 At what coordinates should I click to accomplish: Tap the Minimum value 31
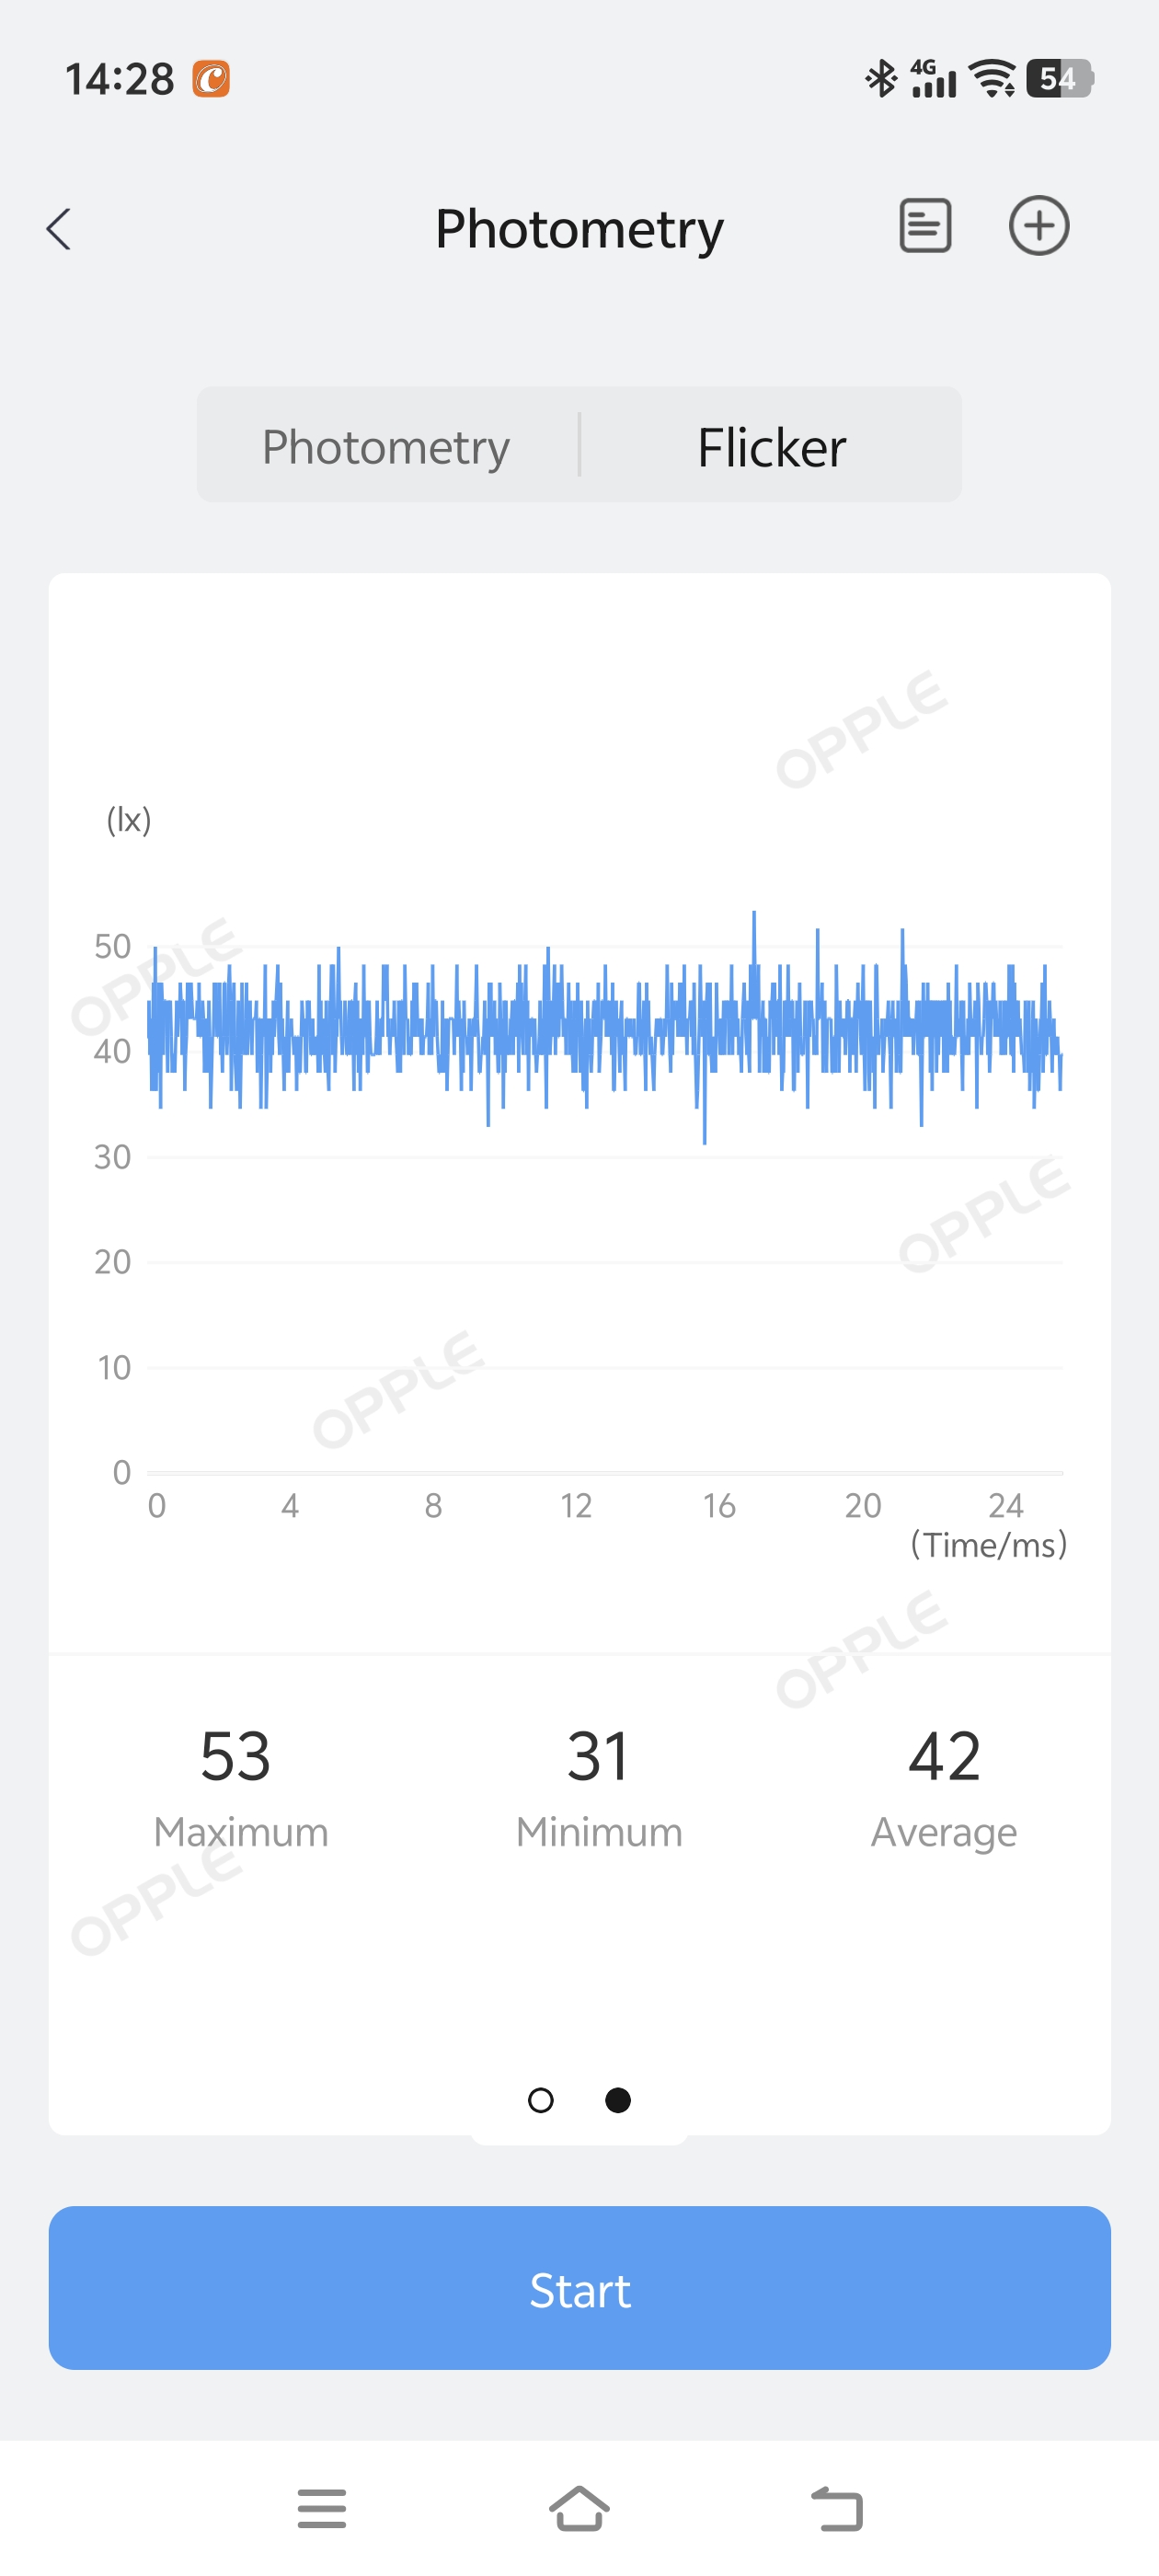598,1756
